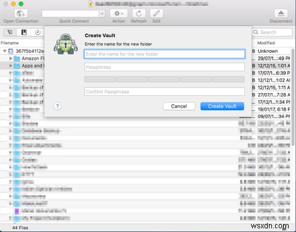This screenshot has width=296, height=232.
Task: Click the window title document icon
Action: pos(91,4)
